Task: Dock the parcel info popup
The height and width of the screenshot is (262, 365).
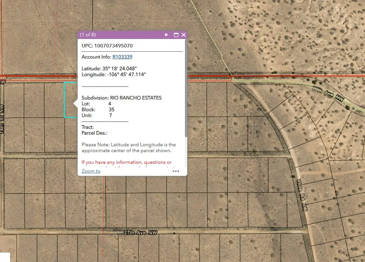Action: click(176, 35)
